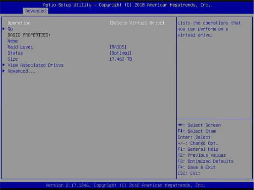Open the Operation option Delete Virtual Drive
This screenshot has width=254, height=190.
pos(137,23)
